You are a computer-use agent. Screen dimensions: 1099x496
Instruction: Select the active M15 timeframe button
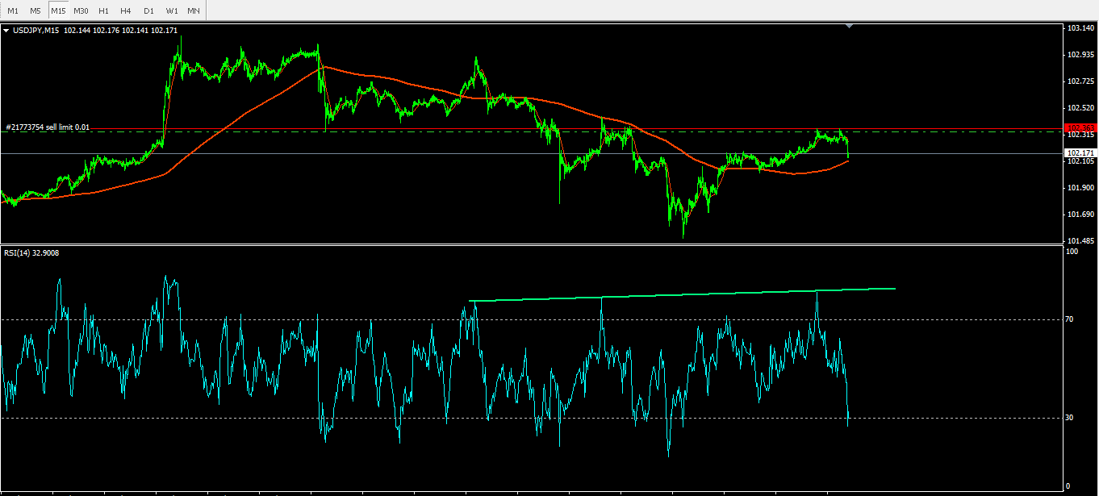pyautogui.click(x=58, y=10)
